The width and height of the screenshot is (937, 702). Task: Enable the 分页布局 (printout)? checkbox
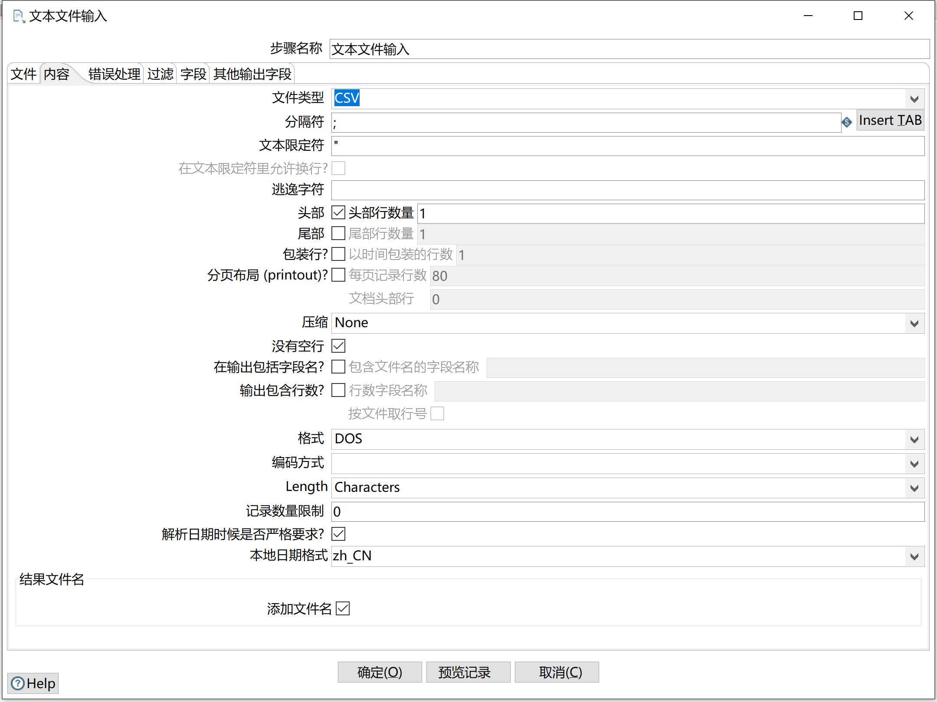(x=338, y=275)
